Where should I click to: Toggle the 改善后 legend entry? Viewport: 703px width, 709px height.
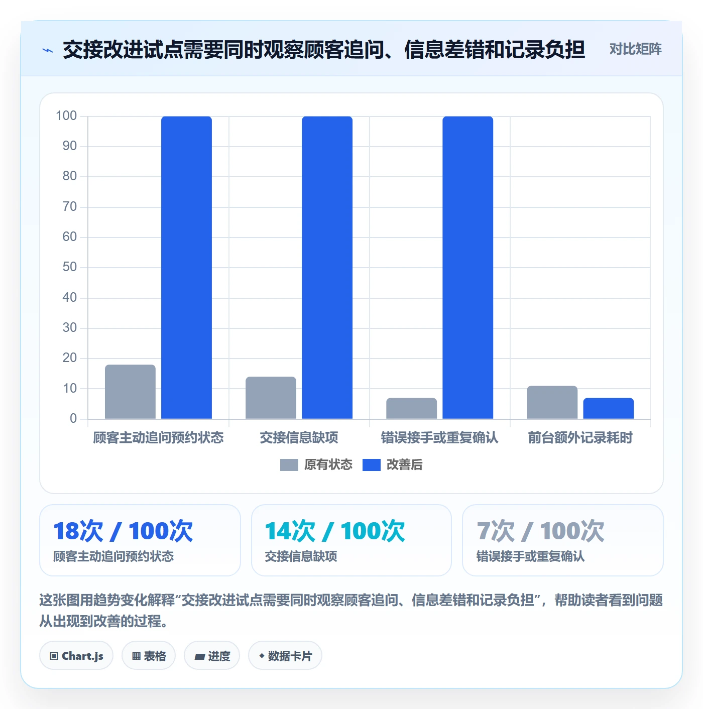pos(393,464)
